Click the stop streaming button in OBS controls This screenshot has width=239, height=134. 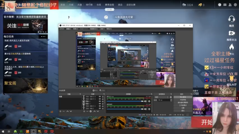click(183, 97)
